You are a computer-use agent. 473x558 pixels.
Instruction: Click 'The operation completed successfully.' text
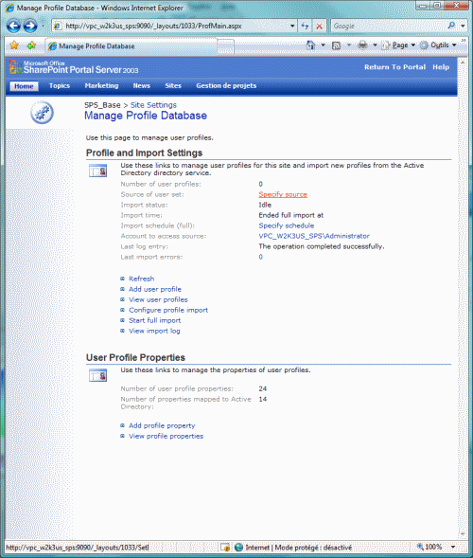tap(322, 246)
